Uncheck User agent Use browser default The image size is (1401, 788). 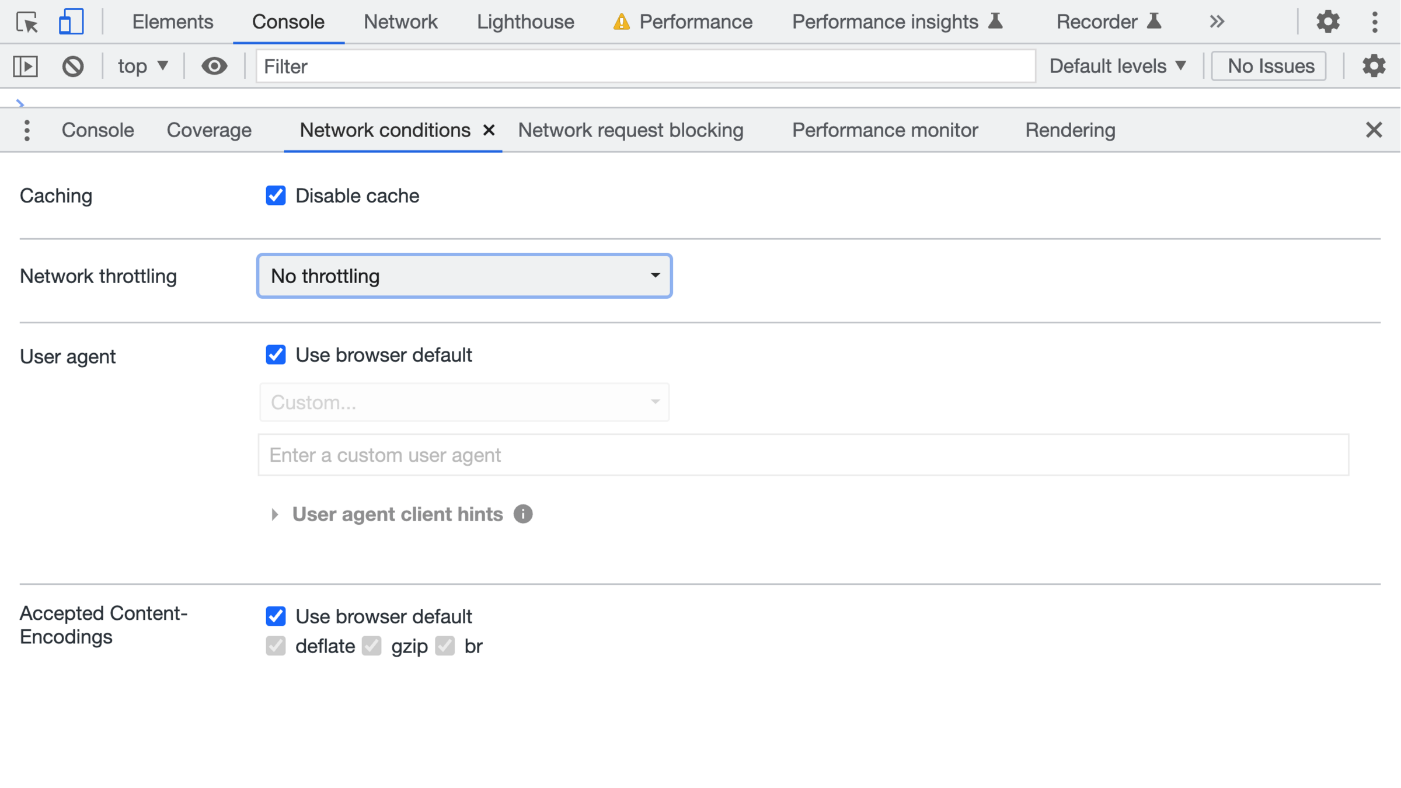276,355
